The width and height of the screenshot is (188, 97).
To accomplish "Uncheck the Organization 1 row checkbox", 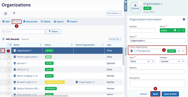I will (x=3, y=51).
